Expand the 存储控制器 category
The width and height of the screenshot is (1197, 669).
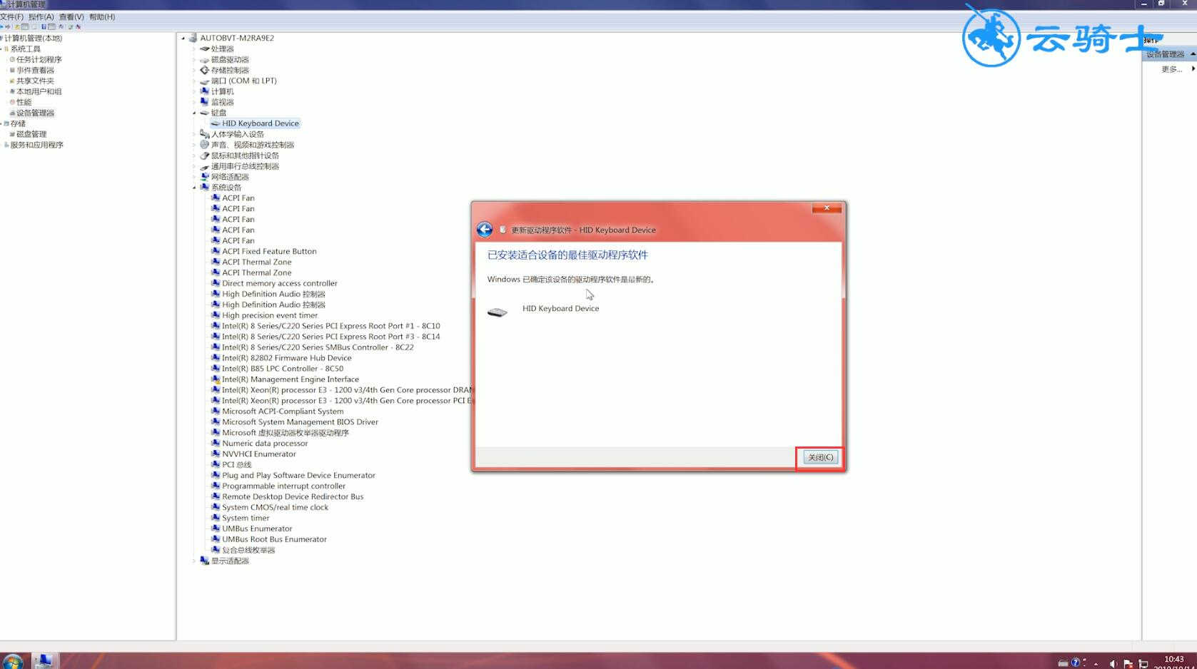click(x=194, y=70)
